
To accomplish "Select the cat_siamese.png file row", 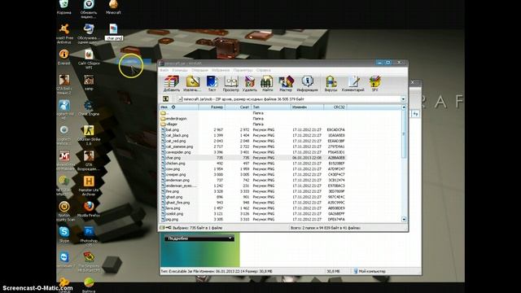I will (252, 146).
